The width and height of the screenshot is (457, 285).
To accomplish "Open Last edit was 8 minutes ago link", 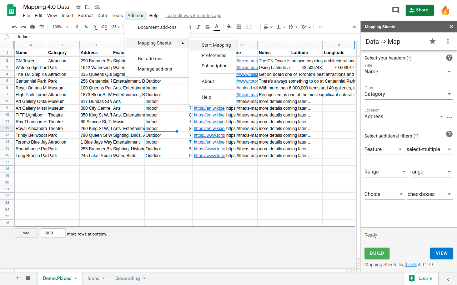I will coord(193,16).
